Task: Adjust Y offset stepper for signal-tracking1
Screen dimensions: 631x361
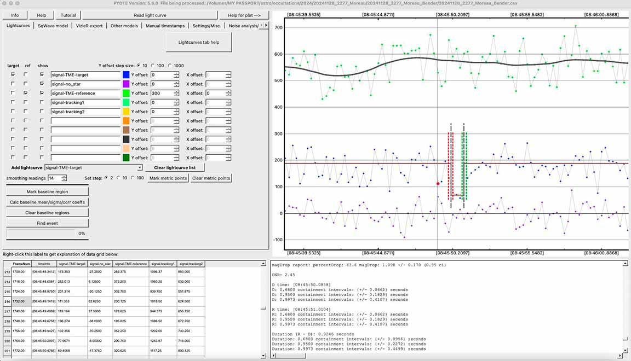Action: coord(176,102)
